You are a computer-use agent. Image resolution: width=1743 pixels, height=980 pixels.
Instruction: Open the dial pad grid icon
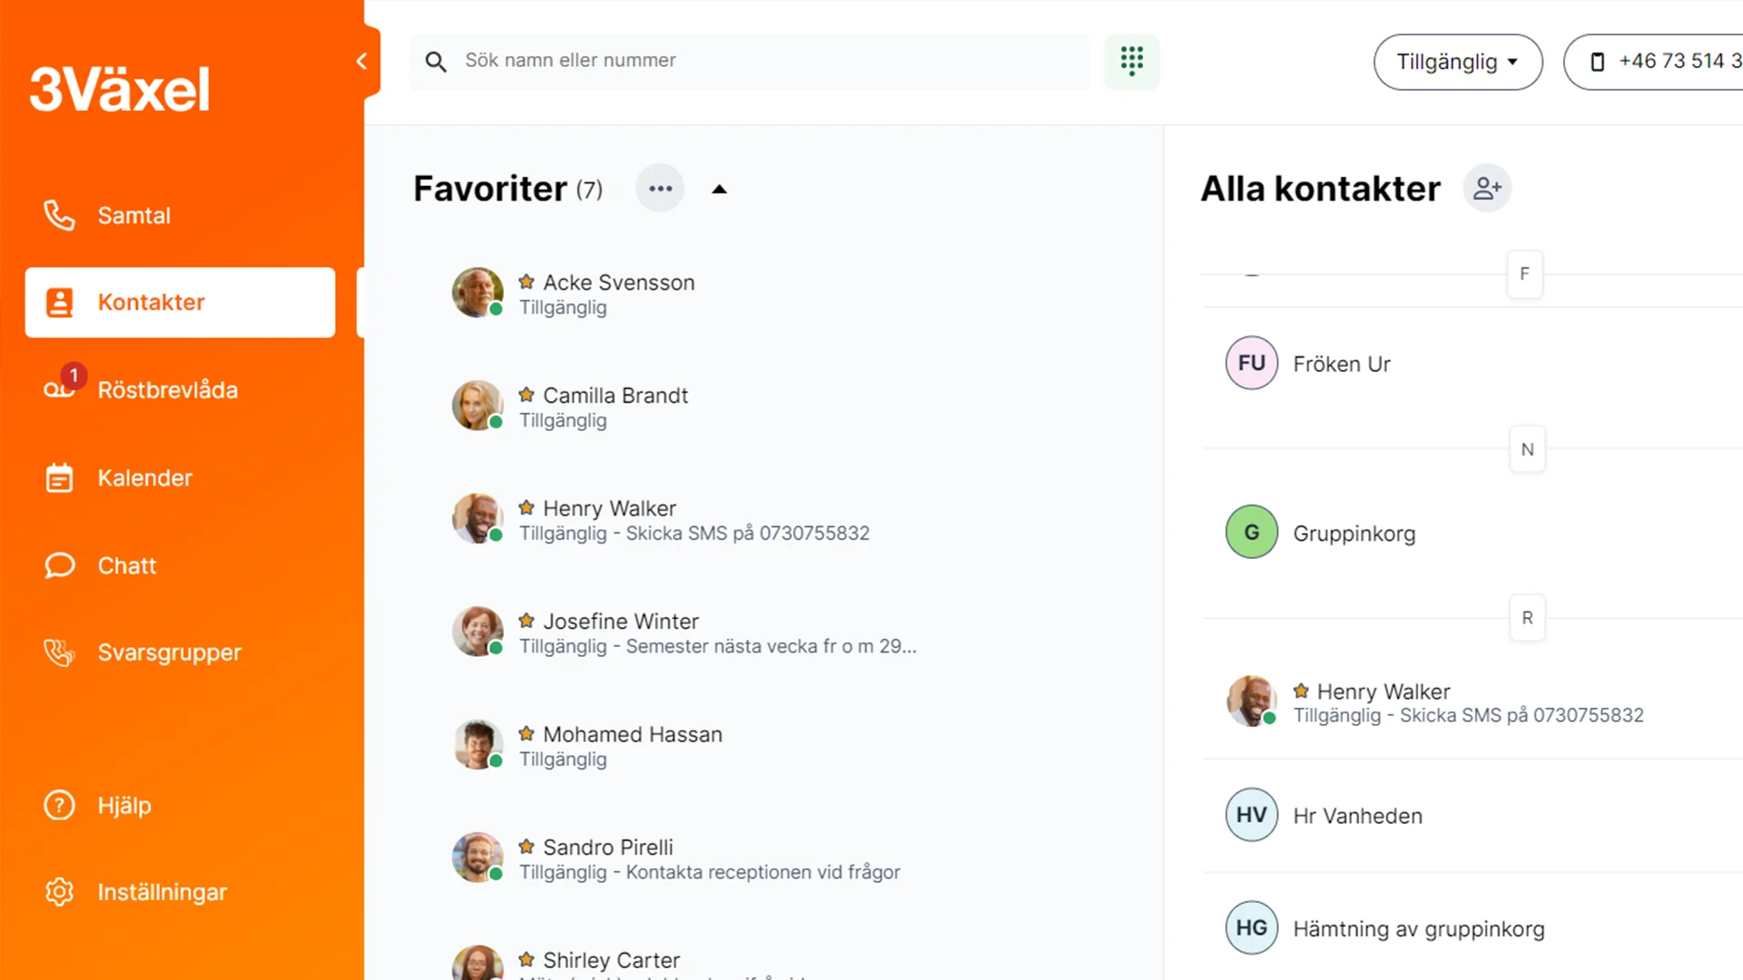coord(1131,61)
